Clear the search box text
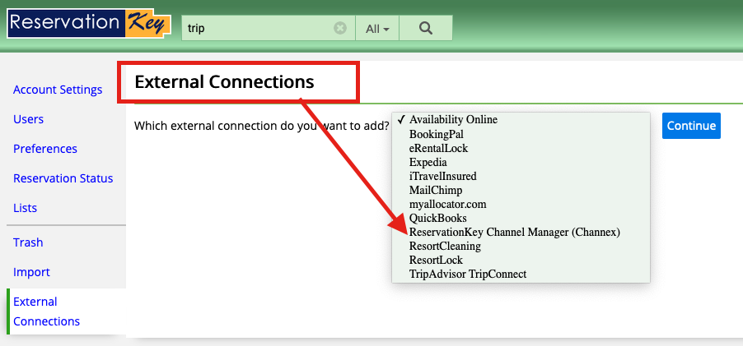The height and width of the screenshot is (346, 743). point(339,29)
